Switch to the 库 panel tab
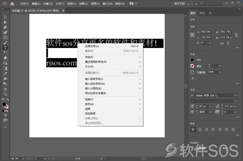Screen dimensions: 243x161 (210, 13)
